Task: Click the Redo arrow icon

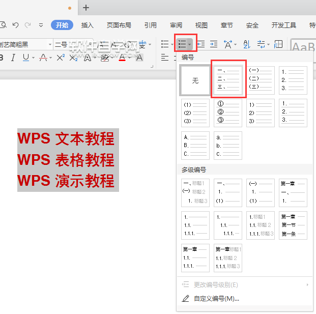Action: 27,25
